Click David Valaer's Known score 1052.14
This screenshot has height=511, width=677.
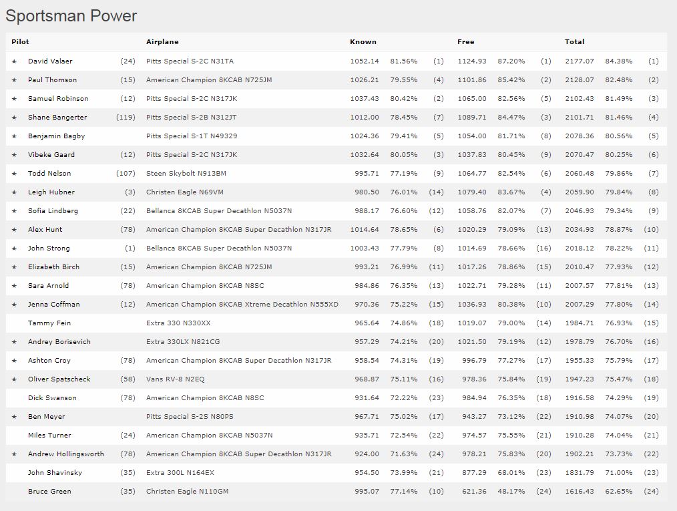coord(365,61)
